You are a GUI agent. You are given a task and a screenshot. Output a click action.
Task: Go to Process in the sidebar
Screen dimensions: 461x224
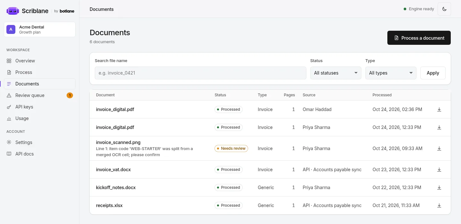(40, 72)
